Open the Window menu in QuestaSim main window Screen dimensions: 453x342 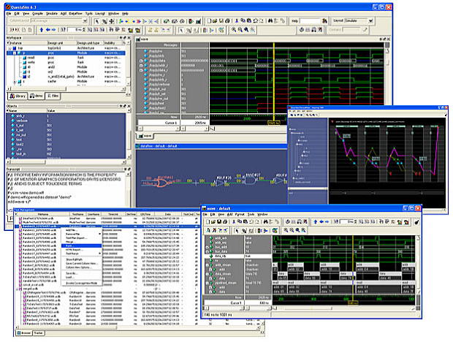pyautogui.click(x=113, y=14)
